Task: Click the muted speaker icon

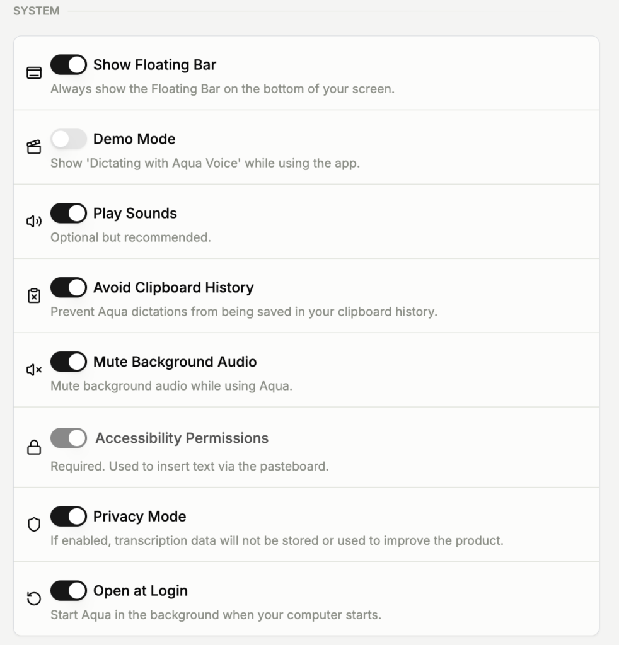Action: 34,370
